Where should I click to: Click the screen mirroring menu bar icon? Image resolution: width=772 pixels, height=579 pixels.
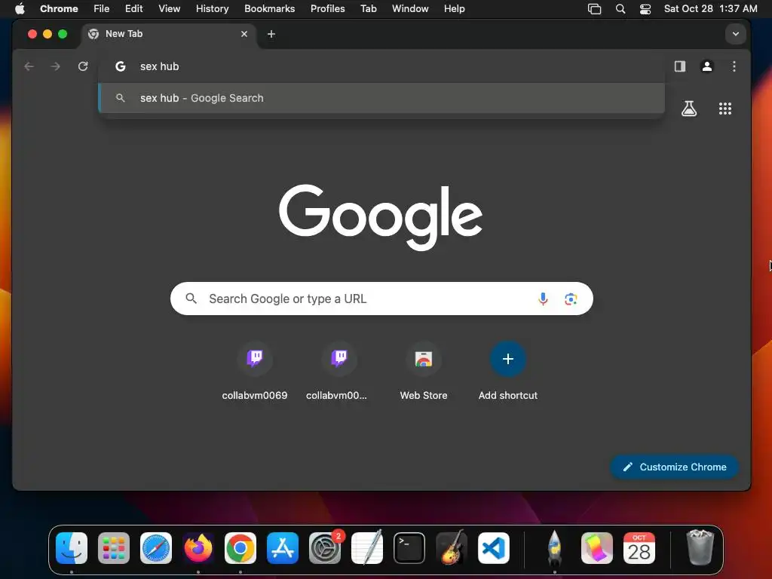tap(595, 9)
